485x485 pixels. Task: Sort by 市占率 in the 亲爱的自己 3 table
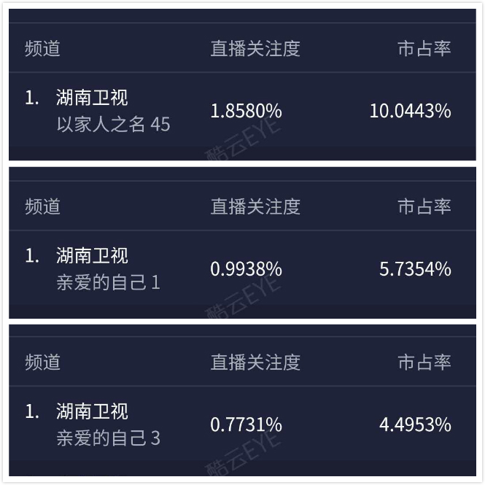tap(424, 362)
